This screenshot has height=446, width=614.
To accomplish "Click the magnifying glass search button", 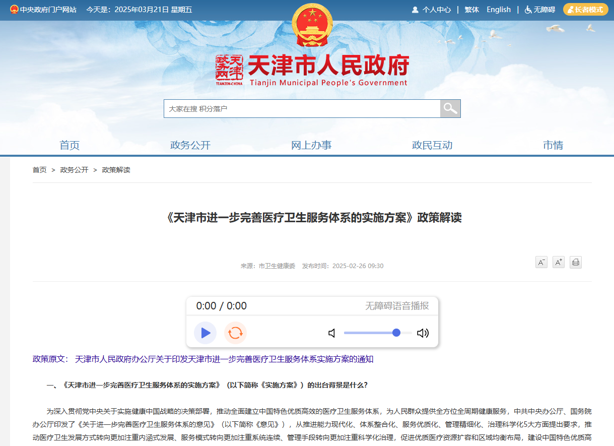I will pyautogui.click(x=450, y=108).
